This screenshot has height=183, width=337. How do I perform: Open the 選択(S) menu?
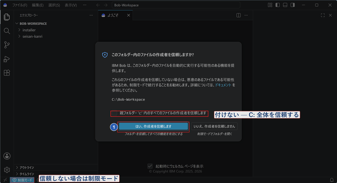pos(54,5)
